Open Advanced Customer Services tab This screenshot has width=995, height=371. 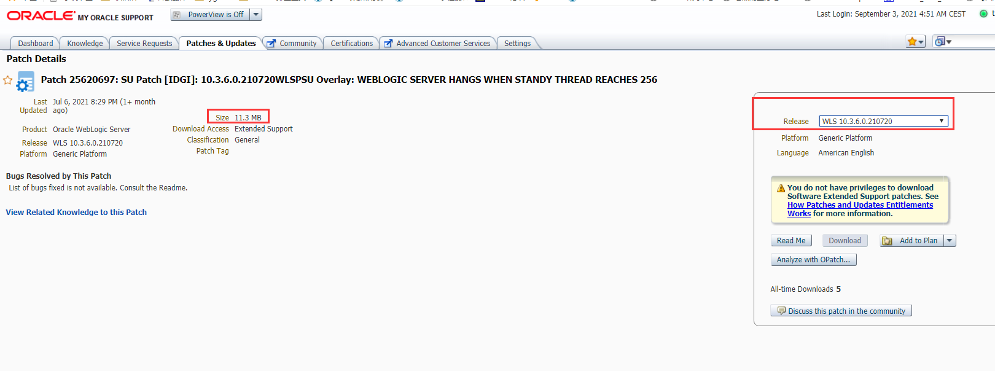click(x=443, y=43)
